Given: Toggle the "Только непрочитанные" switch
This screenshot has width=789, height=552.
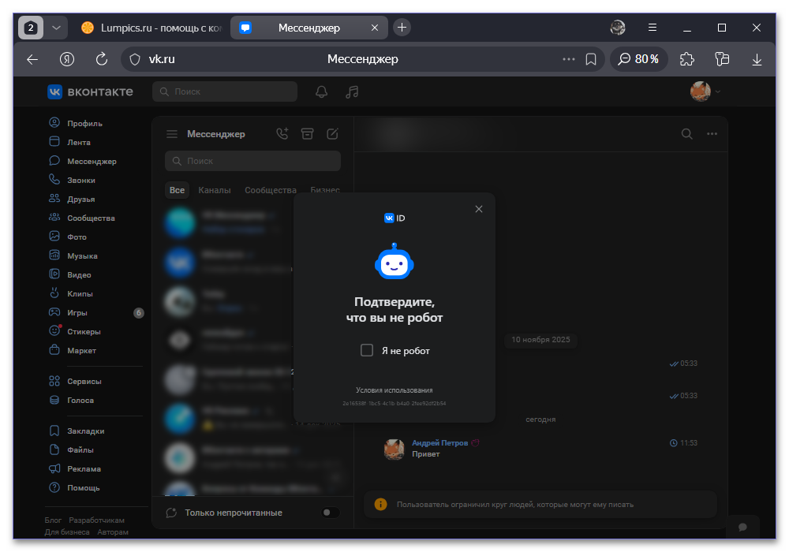Looking at the screenshot, I should point(331,513).
